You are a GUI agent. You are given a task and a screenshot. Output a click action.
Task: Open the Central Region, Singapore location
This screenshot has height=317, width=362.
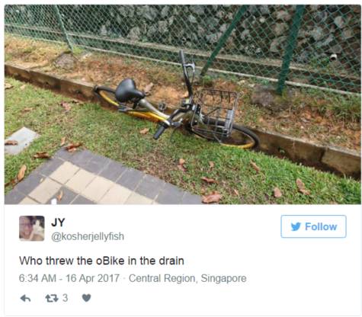click(x=187, y=278)
